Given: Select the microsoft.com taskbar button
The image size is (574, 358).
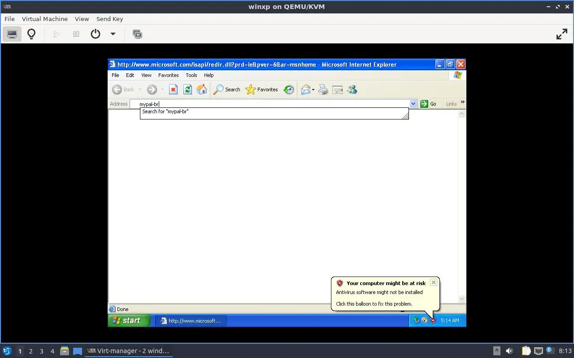Looking at the screenshot, I should point(191,320).
